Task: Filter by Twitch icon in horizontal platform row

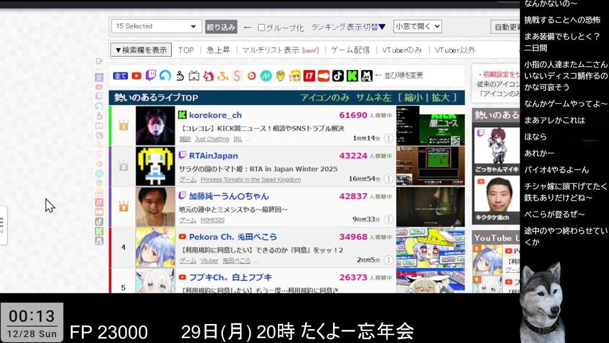Action: (x=151, y=76)
